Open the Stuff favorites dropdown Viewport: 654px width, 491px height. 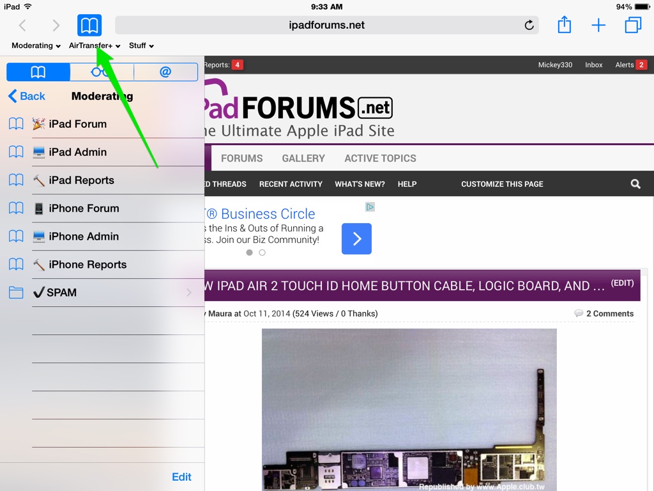click(x=141, y=45)
